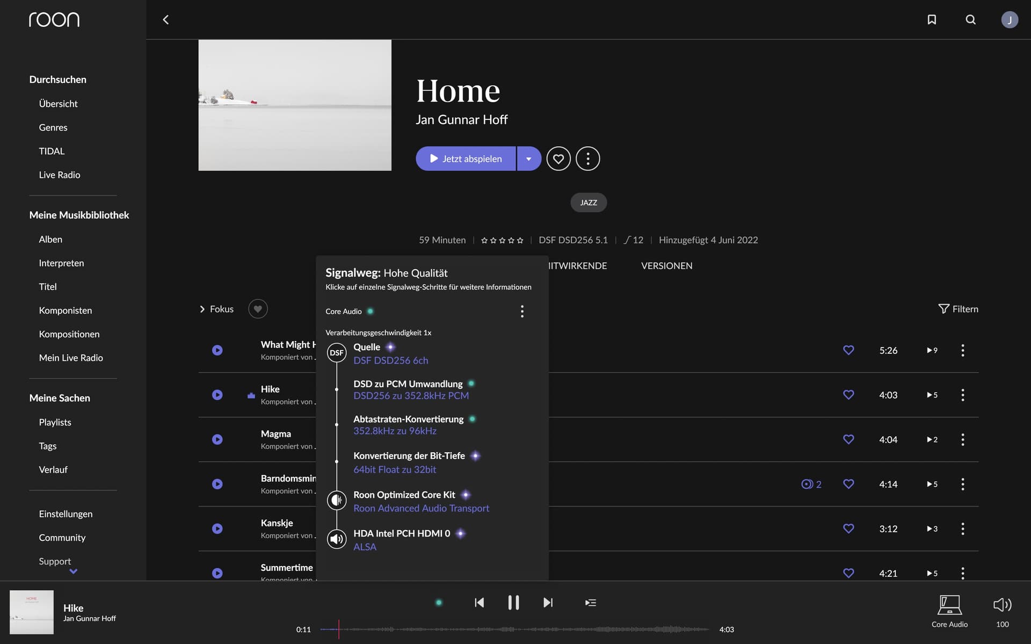The image size is (1031, 644).
Task: Switch to the VERSIONEN tab
Action: point(666,265)
